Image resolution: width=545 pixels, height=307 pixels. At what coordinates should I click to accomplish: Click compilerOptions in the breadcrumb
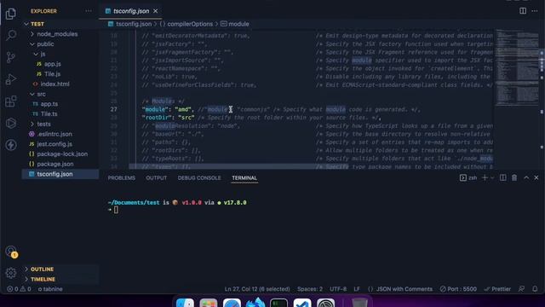(x=190, y=24)
